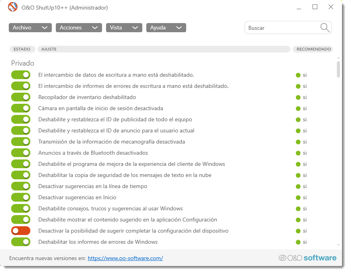Toggle advertising ID for current user switch
The image size is (348, 272).
(21, 130)
